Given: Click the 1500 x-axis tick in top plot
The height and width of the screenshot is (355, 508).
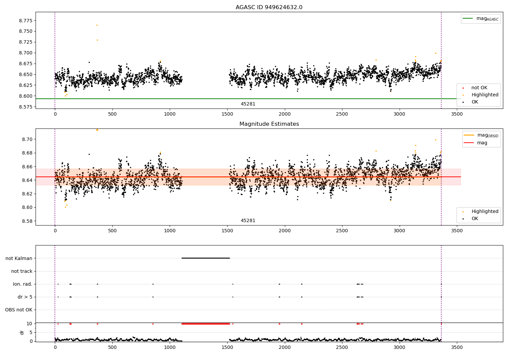Looking at the screenshot, I should (x=227, y=114).
